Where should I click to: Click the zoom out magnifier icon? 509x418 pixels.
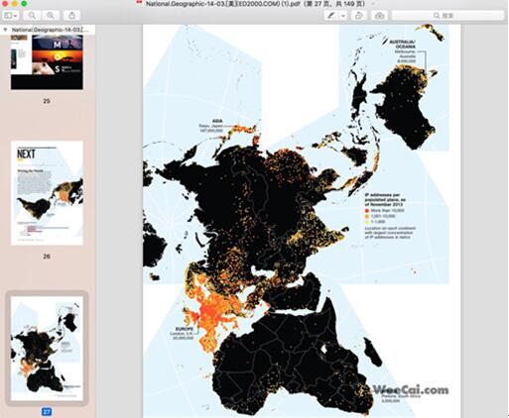coord(32,16)
